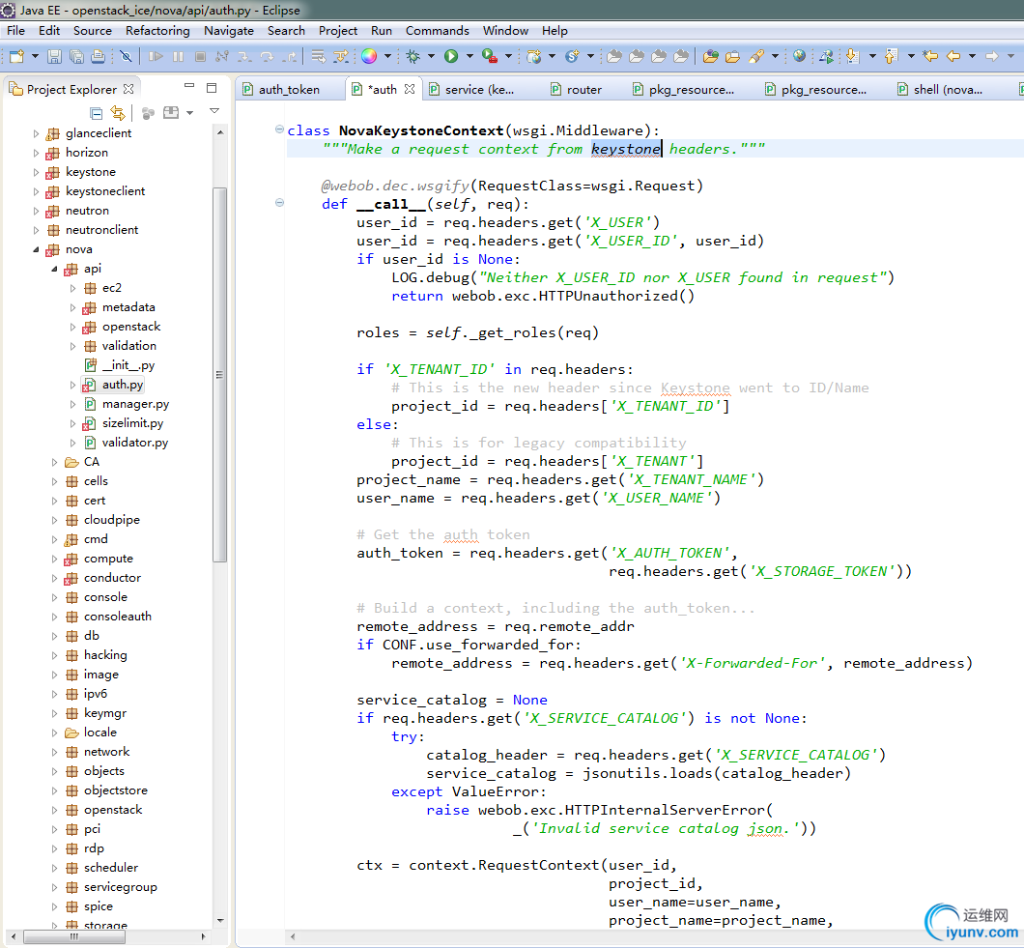1024x948 pixels.
Task: Click the Use Step Filters icon
Action: [x=340, y=56]
